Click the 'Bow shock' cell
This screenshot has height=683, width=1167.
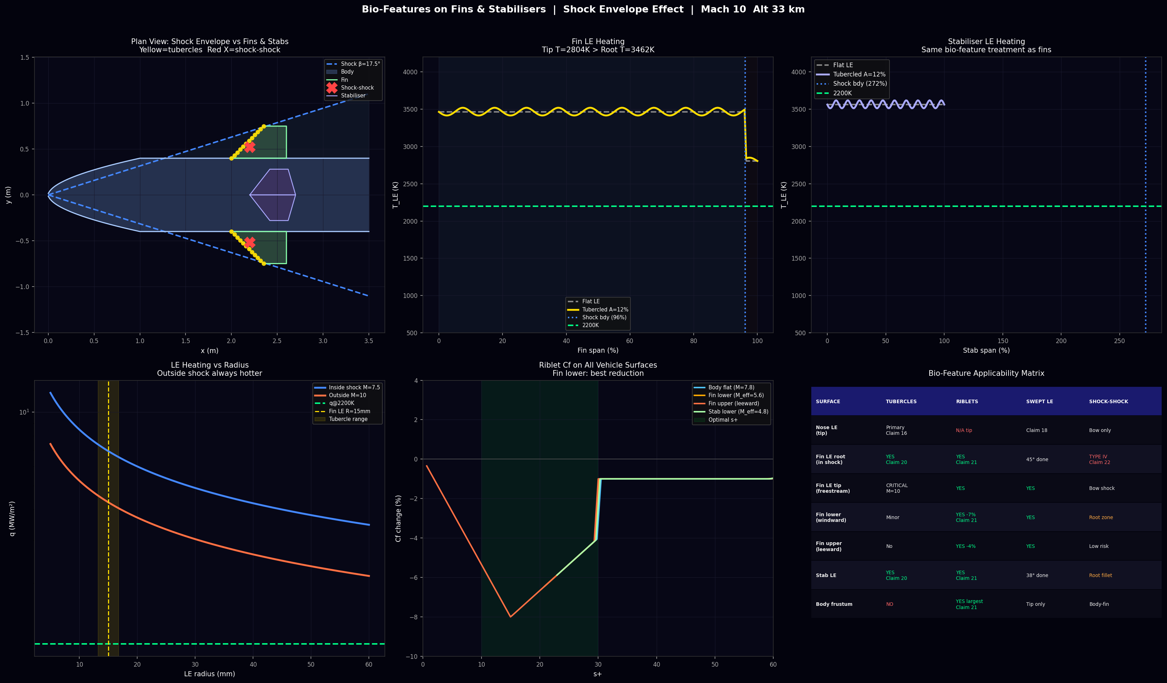pos(1102,489)
